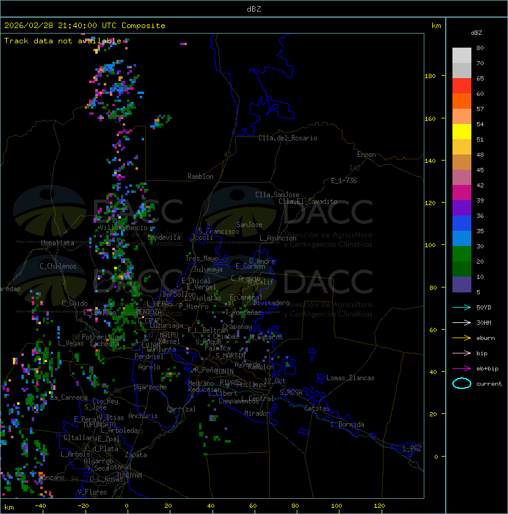
Task: Click the 0 km tick on vertical axis
Action: [436, 457]
